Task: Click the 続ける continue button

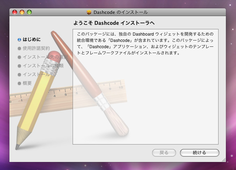Action: [200, 153]
